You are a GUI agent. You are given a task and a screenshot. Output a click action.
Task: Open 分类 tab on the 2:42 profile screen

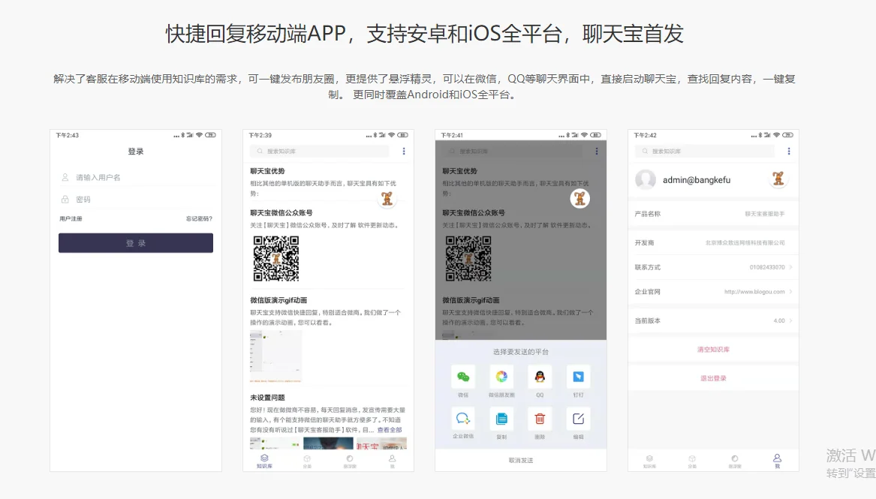click(x=691, y=461)
